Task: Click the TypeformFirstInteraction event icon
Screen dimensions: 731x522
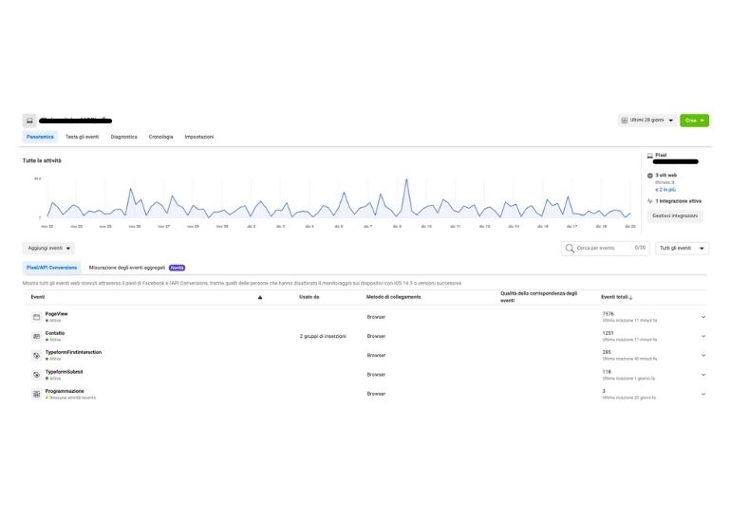Action: tap(36, 356)
